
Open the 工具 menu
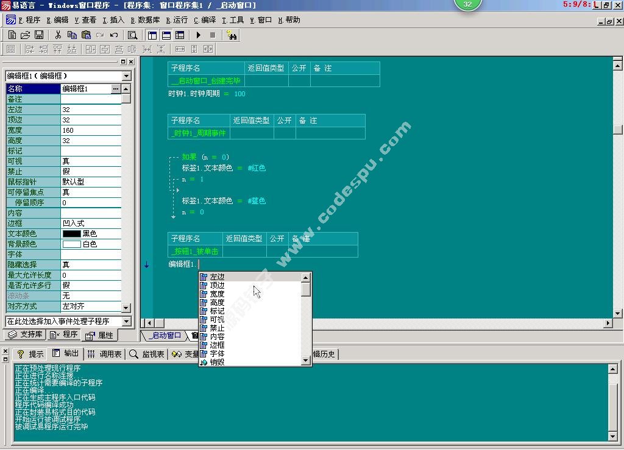[232, 20]
